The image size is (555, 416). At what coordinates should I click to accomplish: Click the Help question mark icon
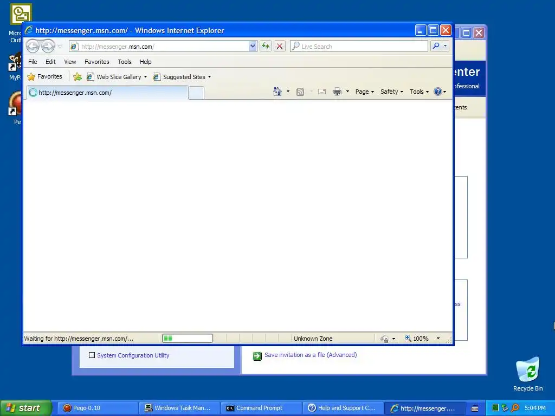pos(438,92)
